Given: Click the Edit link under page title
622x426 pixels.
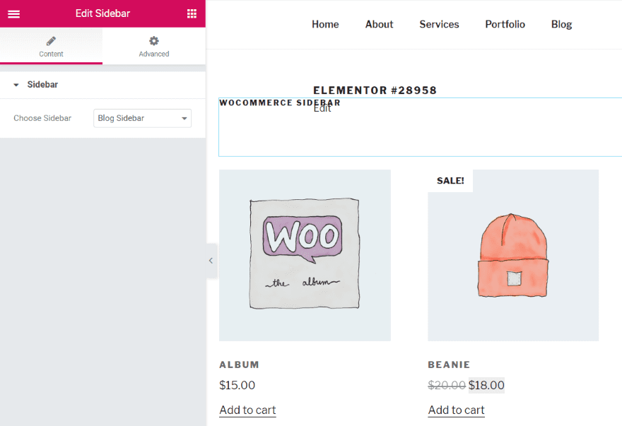Looking at the screenshot, I should [x=322, y=110].
